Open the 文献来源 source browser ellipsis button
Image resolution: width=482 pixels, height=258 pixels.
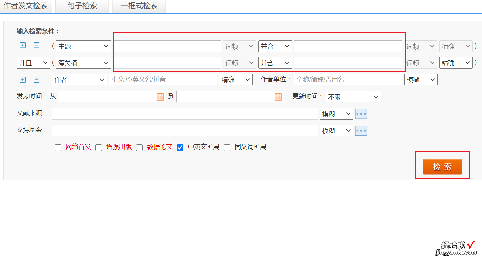tap(361, 114)
